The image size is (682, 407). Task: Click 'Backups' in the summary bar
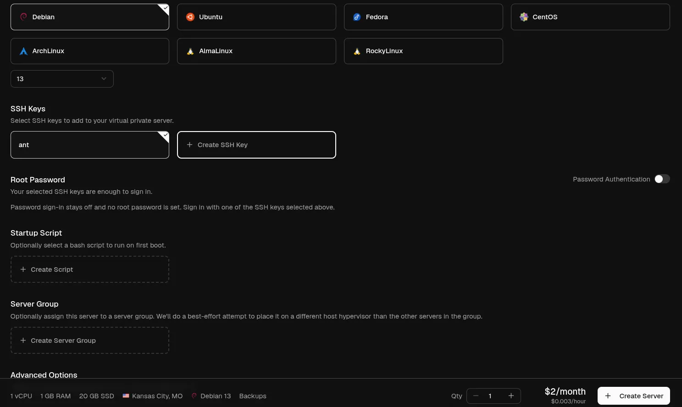pos(253,396)
